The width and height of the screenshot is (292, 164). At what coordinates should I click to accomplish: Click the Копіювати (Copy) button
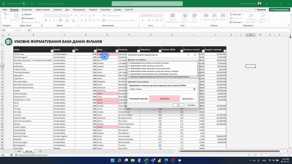click(x=27, y=18)
